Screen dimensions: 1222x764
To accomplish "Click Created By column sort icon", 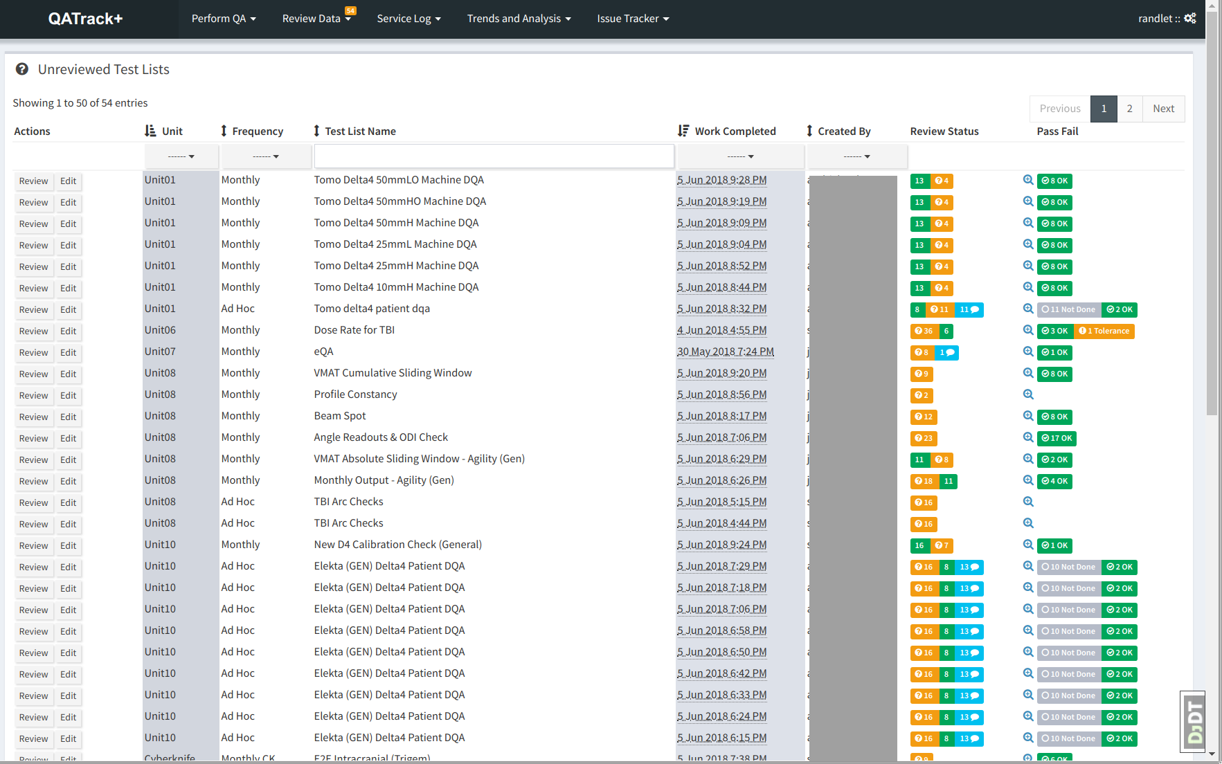I will coord(809,131).
